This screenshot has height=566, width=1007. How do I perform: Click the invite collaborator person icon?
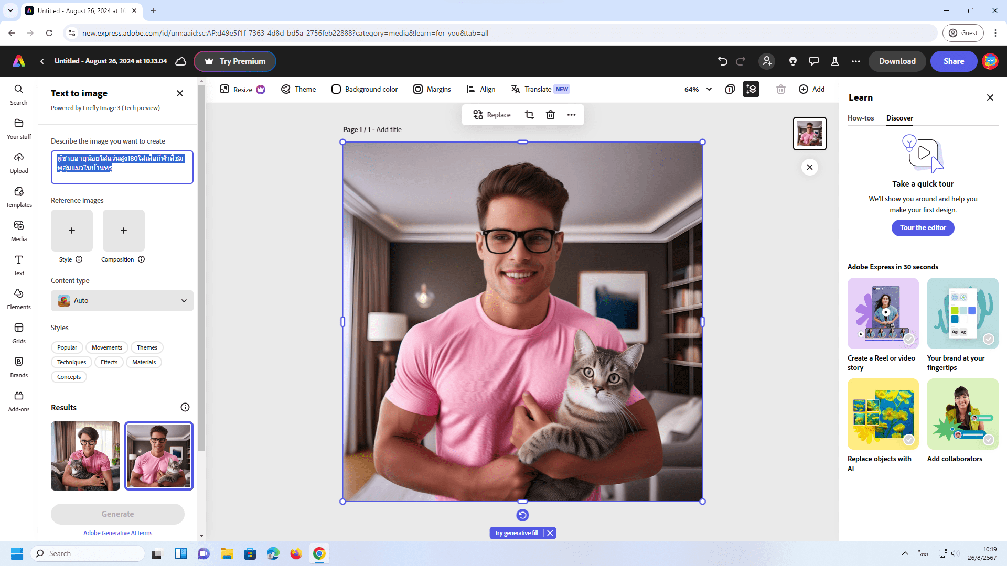[767, 61]
